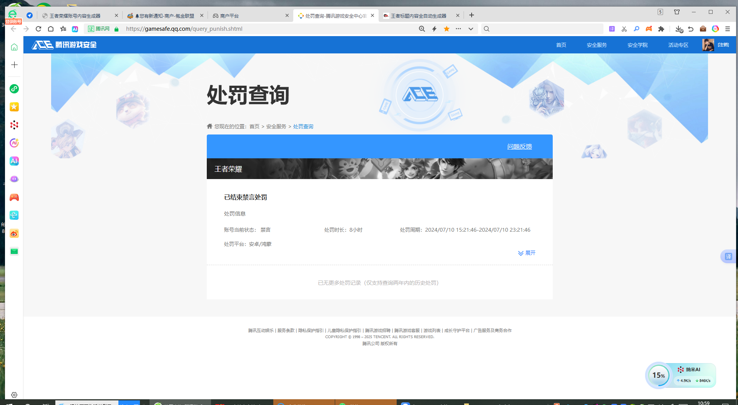Click the breadcrumb 安全服务 link
The height and width of the screenshot is (405, 738).
click(x=276, y=126)
